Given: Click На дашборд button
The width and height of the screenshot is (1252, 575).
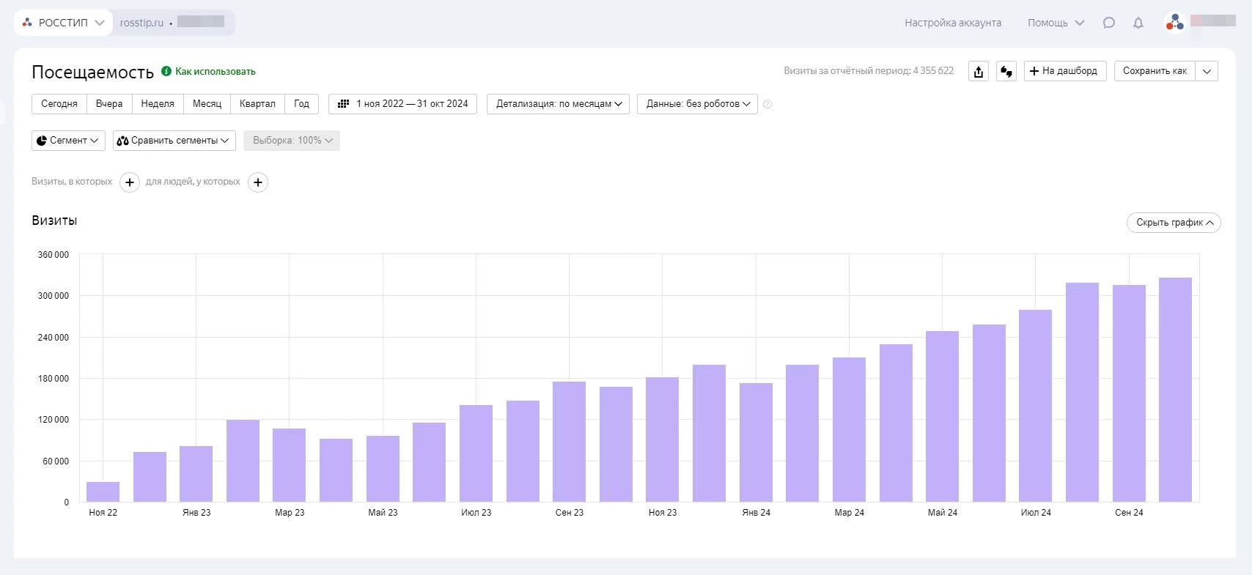Looking at the screenshot, I should [x=1065, y=71].
